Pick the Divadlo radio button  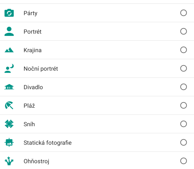point(183,87)
